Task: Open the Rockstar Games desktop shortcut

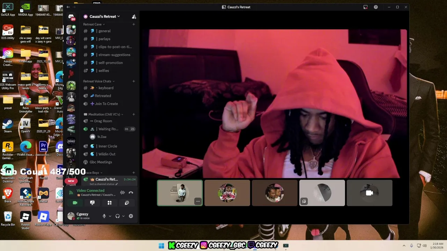Action: pyautogui.click(x=8, y=151)
